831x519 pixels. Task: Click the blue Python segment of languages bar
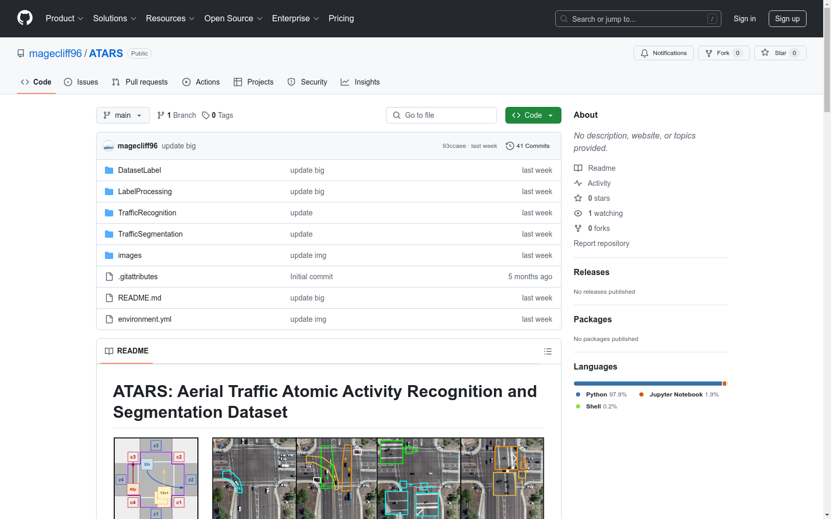(648, 384)
